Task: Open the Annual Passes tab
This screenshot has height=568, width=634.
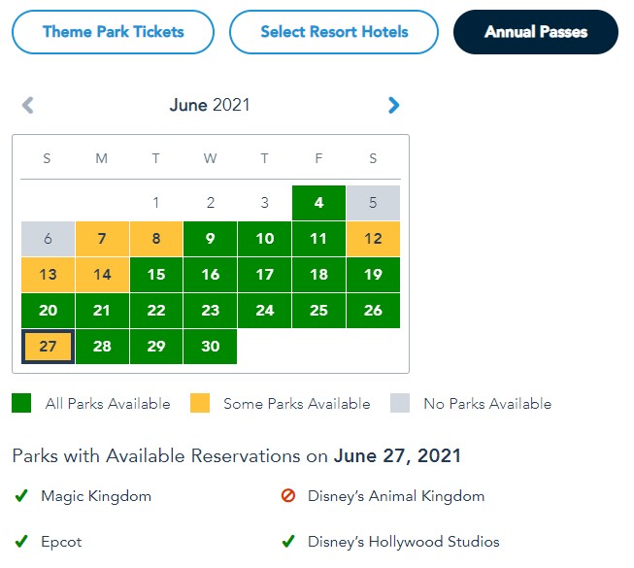Action: coord(535,32)
